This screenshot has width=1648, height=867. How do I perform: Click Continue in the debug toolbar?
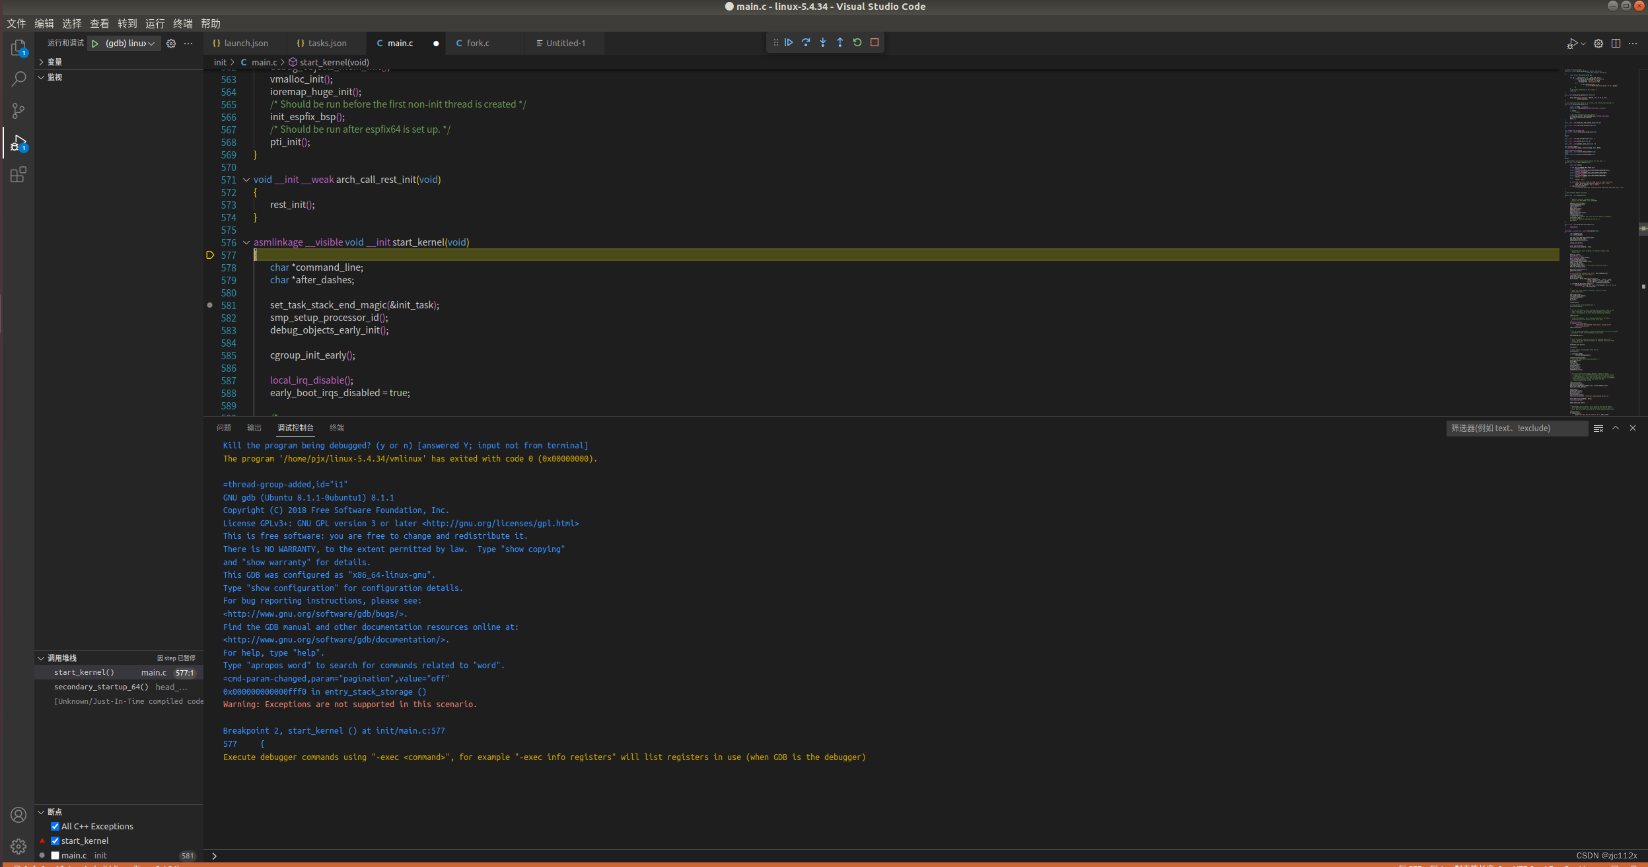789,42
